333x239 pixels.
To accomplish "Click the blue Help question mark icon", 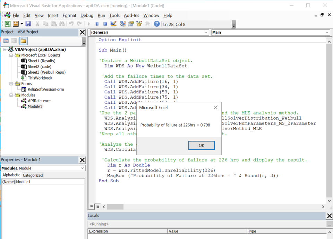I will pyautogui.click(x=157, y=24).
